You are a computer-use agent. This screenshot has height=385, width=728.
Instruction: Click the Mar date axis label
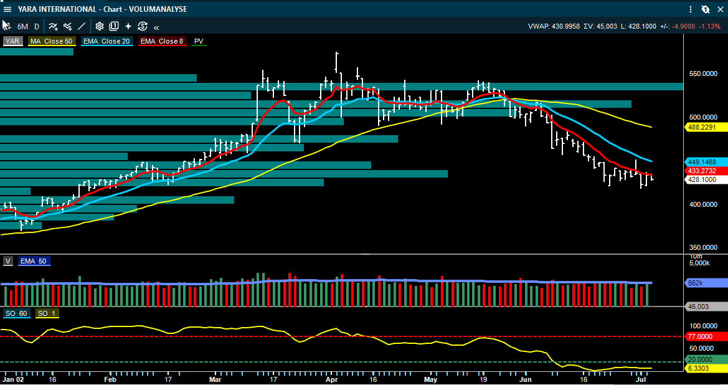click(215, 379)
